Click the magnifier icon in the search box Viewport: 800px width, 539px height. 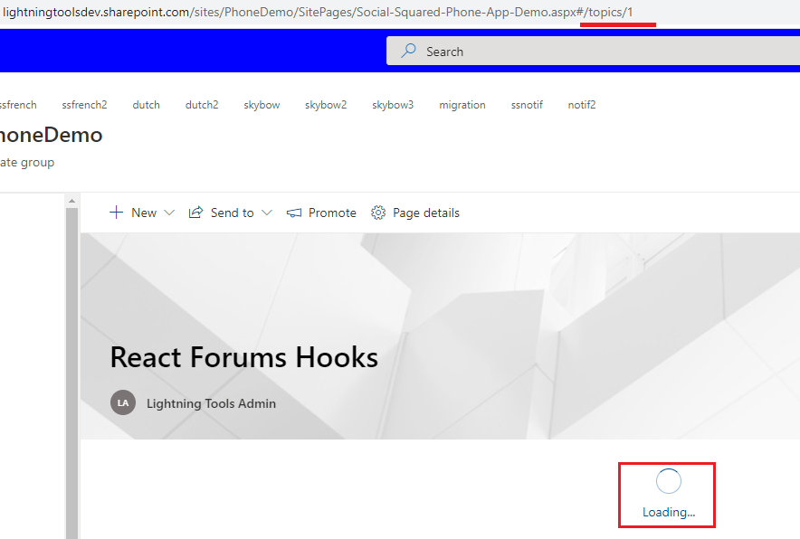pyautogui.click(x=409, y=52)
